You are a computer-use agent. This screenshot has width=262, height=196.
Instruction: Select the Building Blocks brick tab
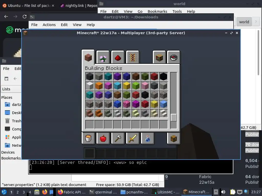(88, 57)
